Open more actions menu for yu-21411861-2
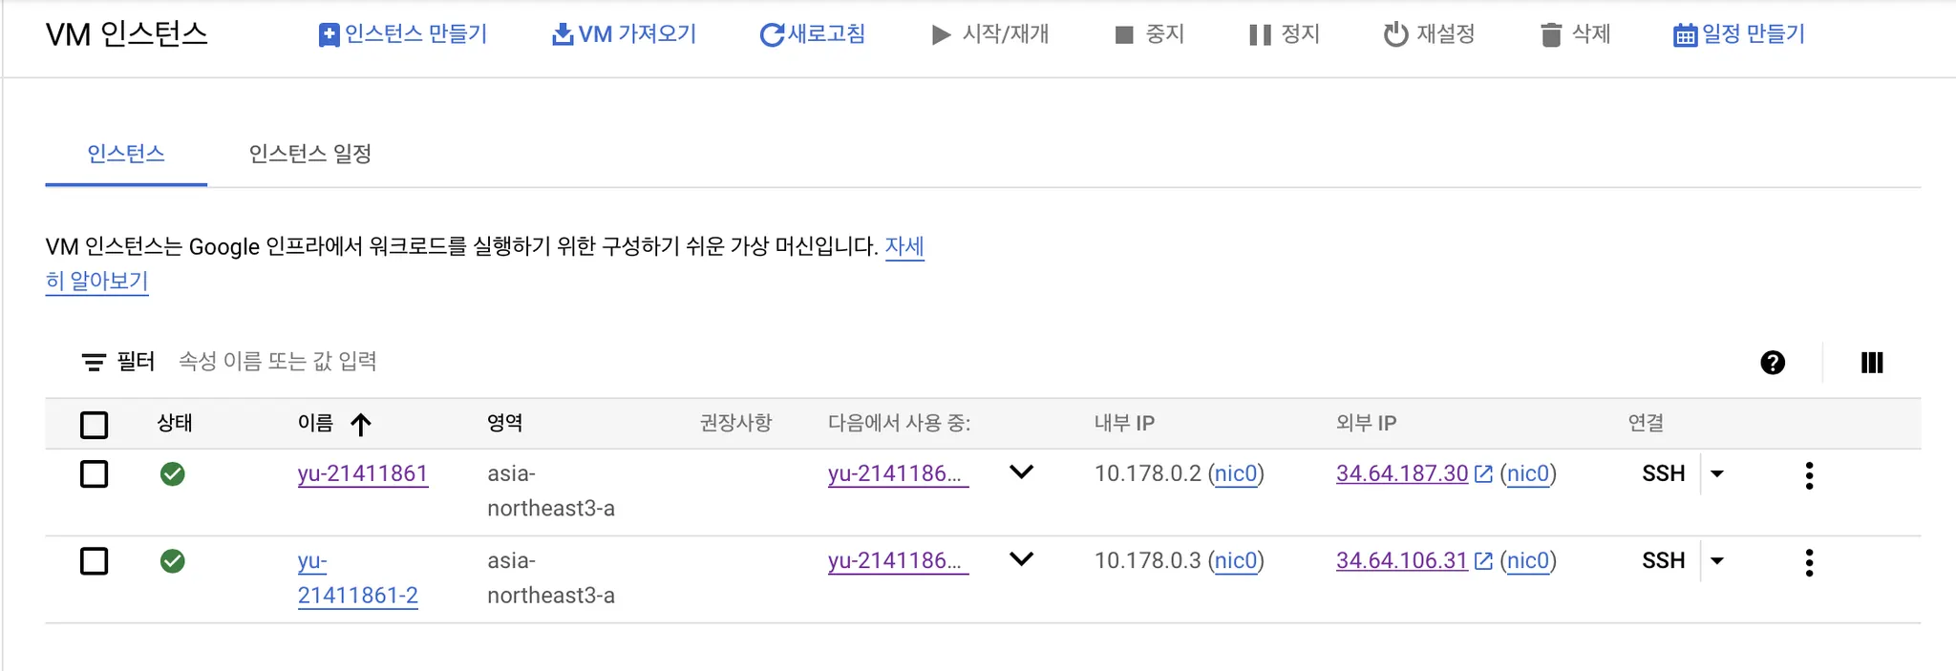 coord(1809,562)
